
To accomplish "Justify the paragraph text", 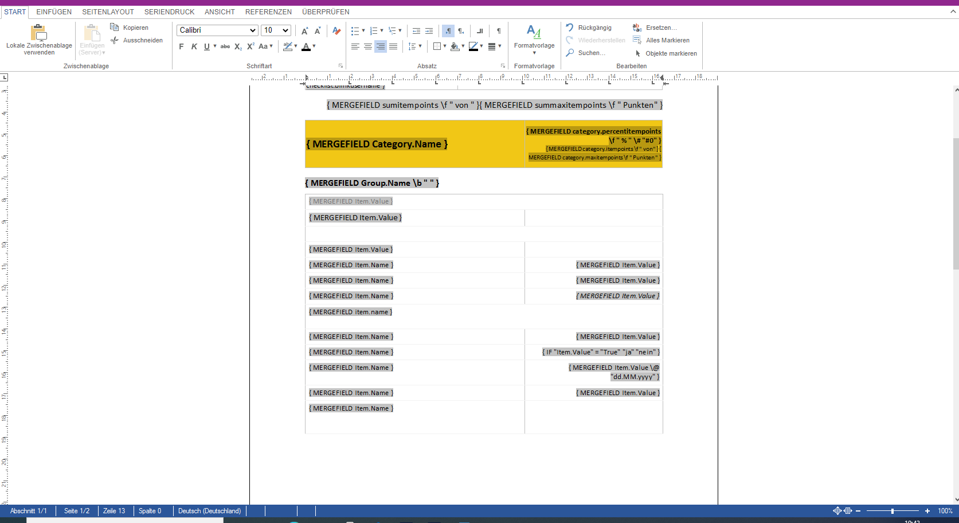I will click(393, 46).
